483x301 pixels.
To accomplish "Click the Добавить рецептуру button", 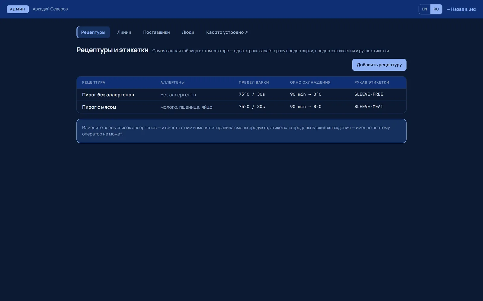I will tap(379, 65).
